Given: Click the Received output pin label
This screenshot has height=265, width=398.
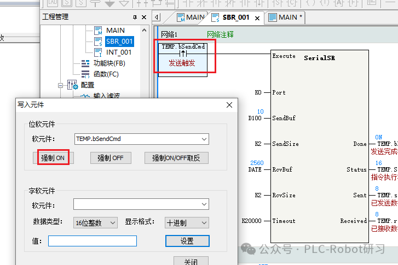Looking at the screenshot, I should [353, 221].
